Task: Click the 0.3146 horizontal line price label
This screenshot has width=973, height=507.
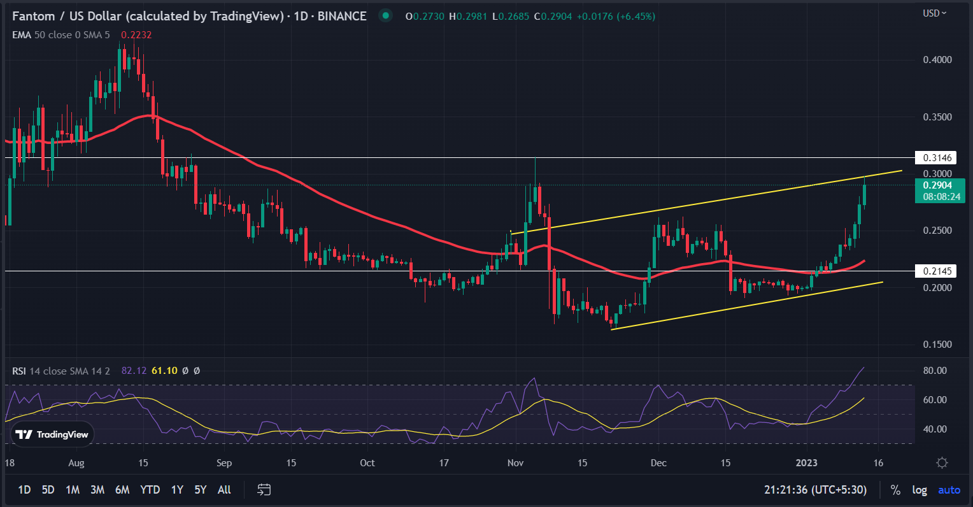Action: tap(935, 158)
